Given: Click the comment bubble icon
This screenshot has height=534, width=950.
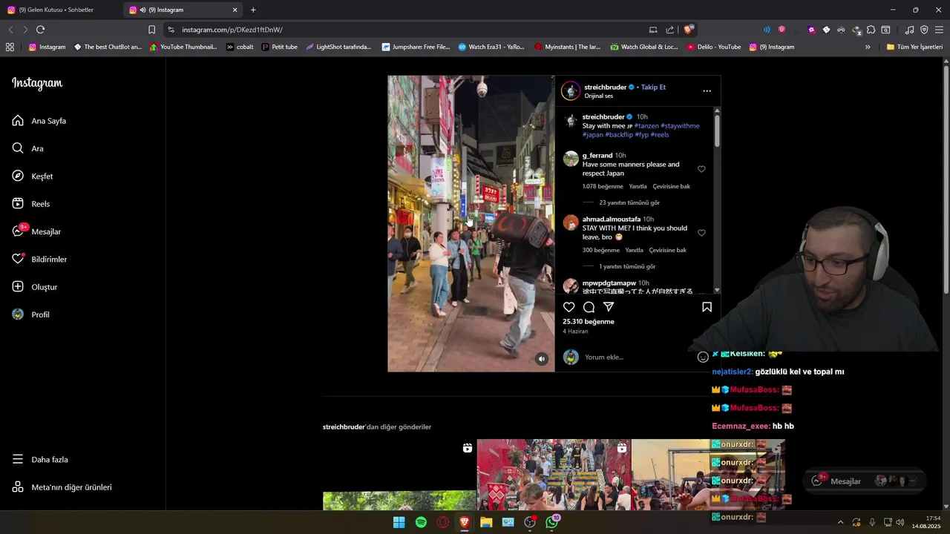Looking at the screenshot, I should (589, 307).
